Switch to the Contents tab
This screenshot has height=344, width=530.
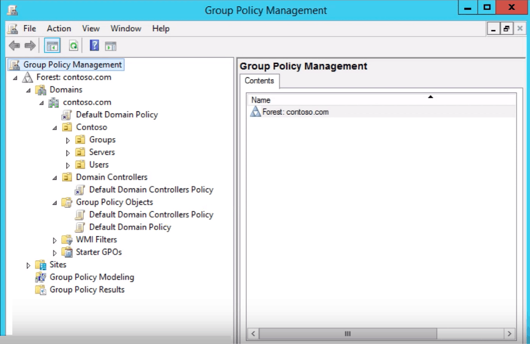(260, 80)
